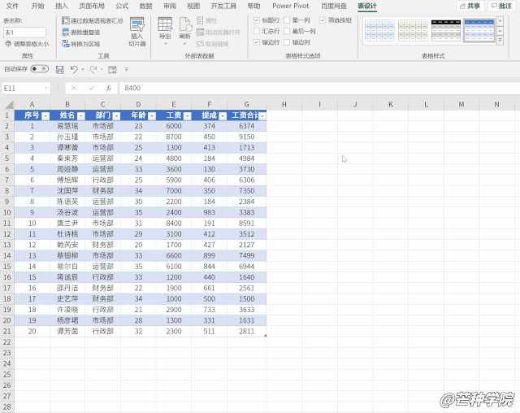The height and width of the screenshot is (413, 520).
Task: Switch to the 数据 (Data) ribbon tab
Action: 145,6
